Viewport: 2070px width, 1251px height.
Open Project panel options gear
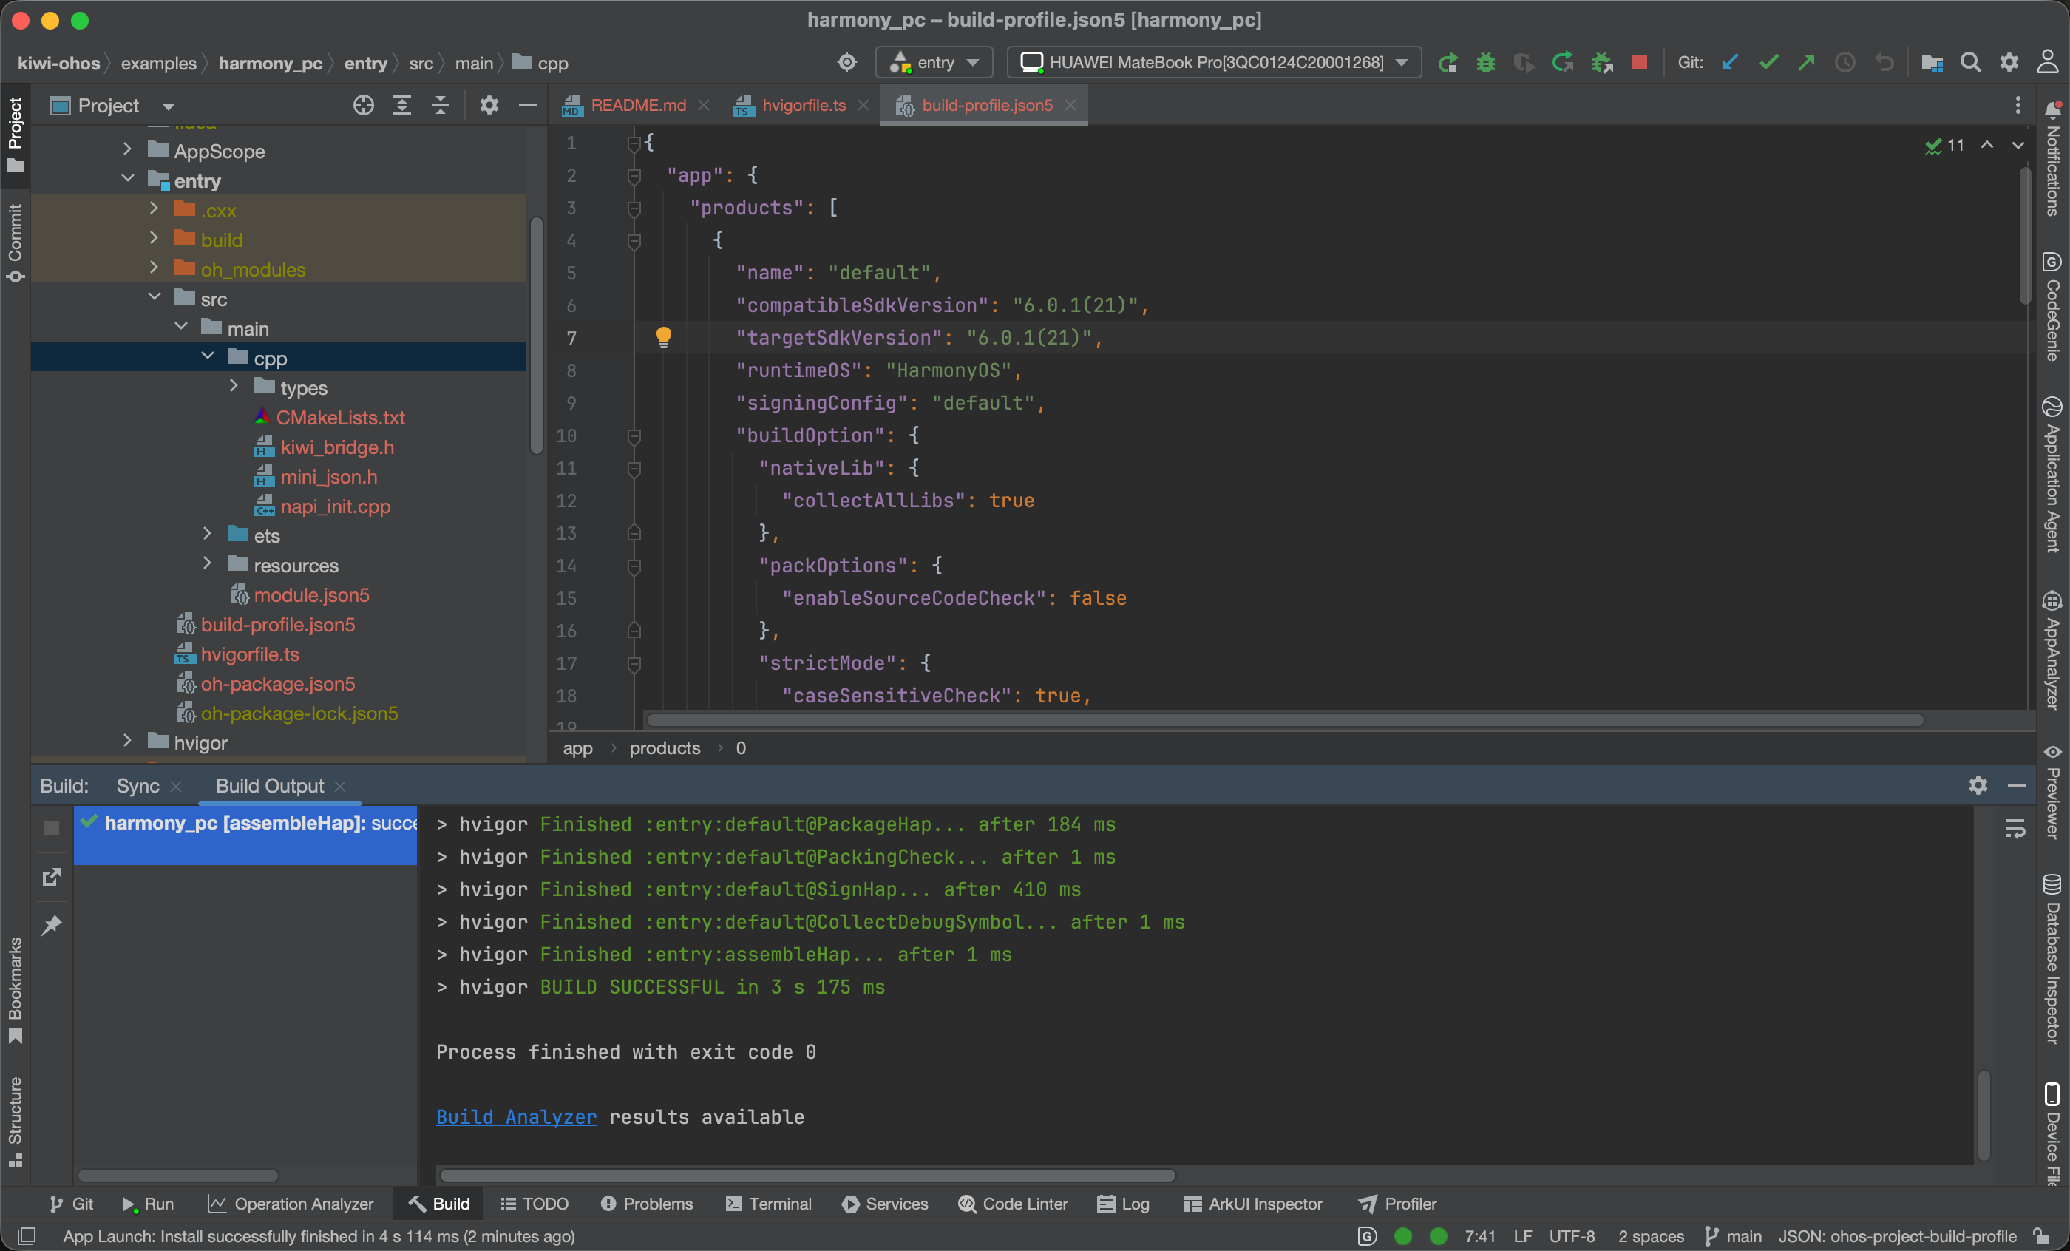click(489, 105)
